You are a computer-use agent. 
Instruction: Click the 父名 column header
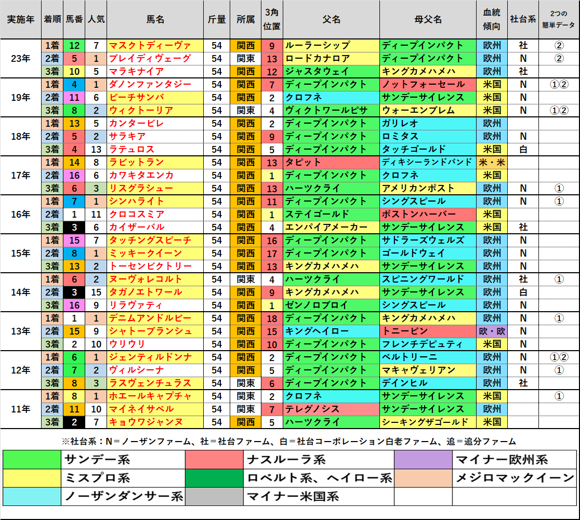(331, 20)
